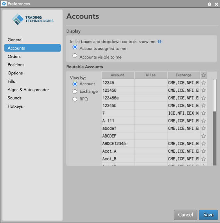Open the General preferences section
The image size is (220, 223).
click(33, 40)
